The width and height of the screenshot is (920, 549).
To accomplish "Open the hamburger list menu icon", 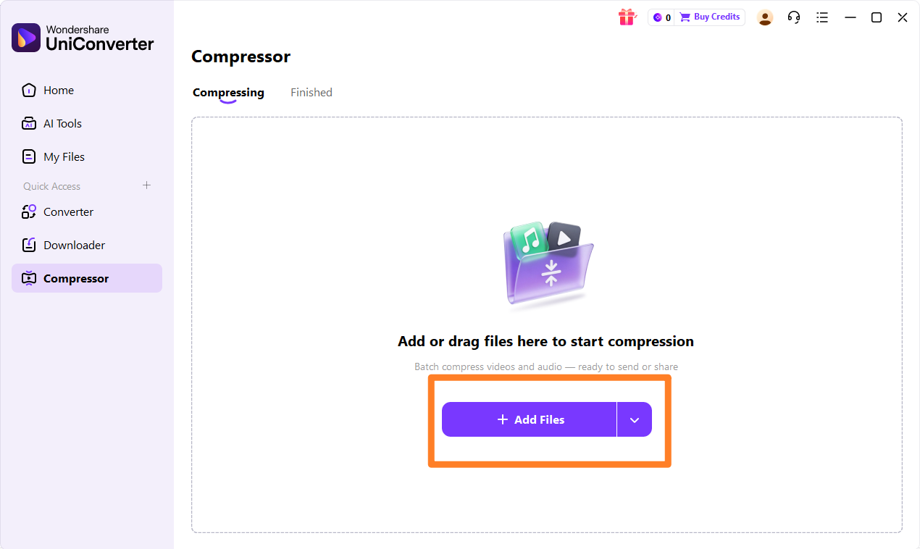I will [x=822, y=17].
